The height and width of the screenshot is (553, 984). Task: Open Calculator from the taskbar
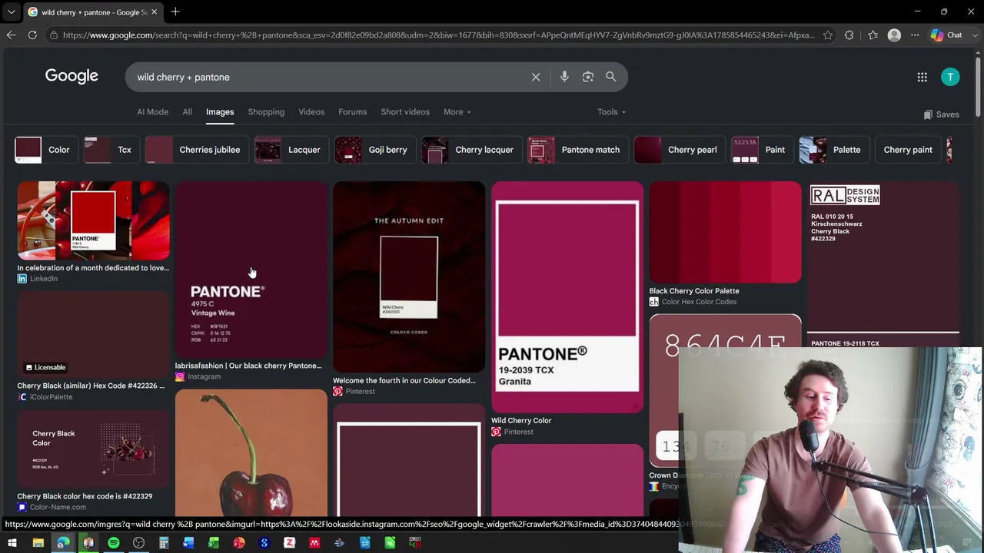164,543
